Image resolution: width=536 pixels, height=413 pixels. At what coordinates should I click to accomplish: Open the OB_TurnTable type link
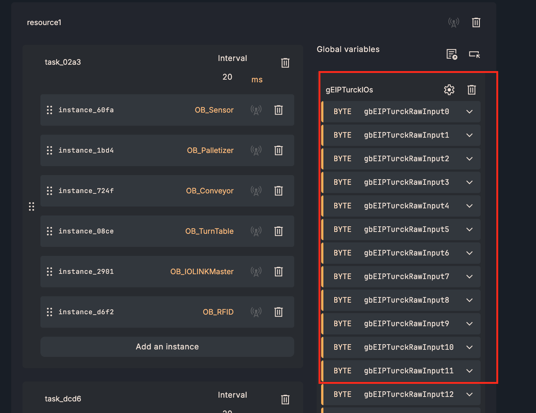(209, 231)
